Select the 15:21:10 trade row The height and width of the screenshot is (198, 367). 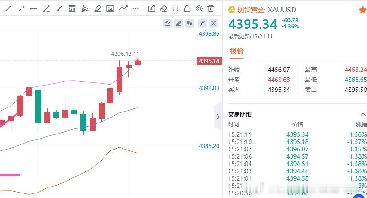(297, 142)
